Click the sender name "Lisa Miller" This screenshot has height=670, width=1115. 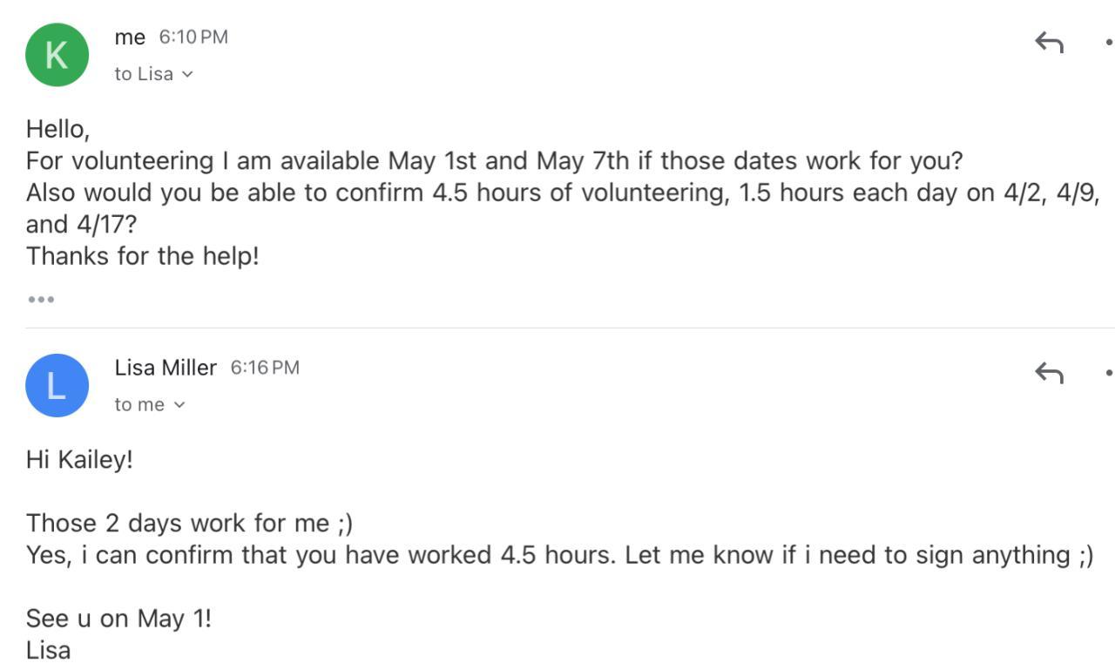[x=166, y=368]
